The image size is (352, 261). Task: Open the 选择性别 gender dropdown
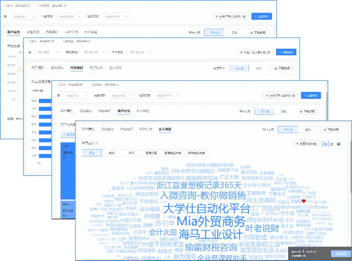tap(167, 96)
